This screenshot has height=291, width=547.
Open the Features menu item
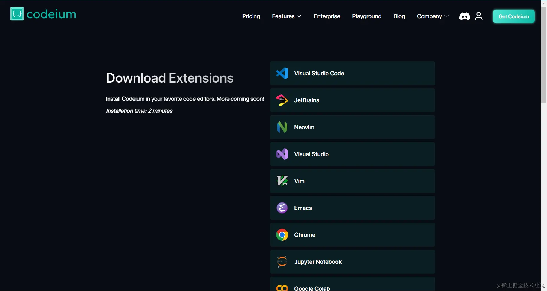[283, 16]
